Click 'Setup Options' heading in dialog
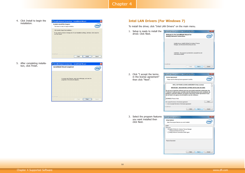This screenshot has height=173, width=245. pos(170,120)
